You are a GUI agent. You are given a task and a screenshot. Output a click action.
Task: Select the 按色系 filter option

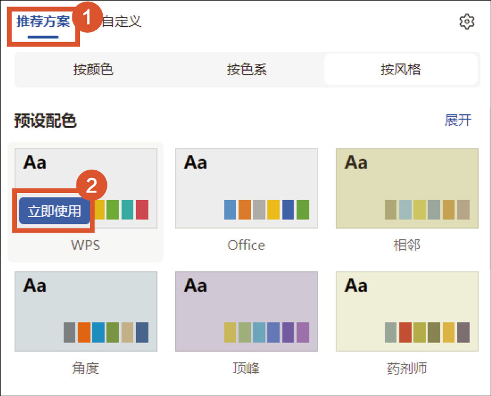pos(246,70)
